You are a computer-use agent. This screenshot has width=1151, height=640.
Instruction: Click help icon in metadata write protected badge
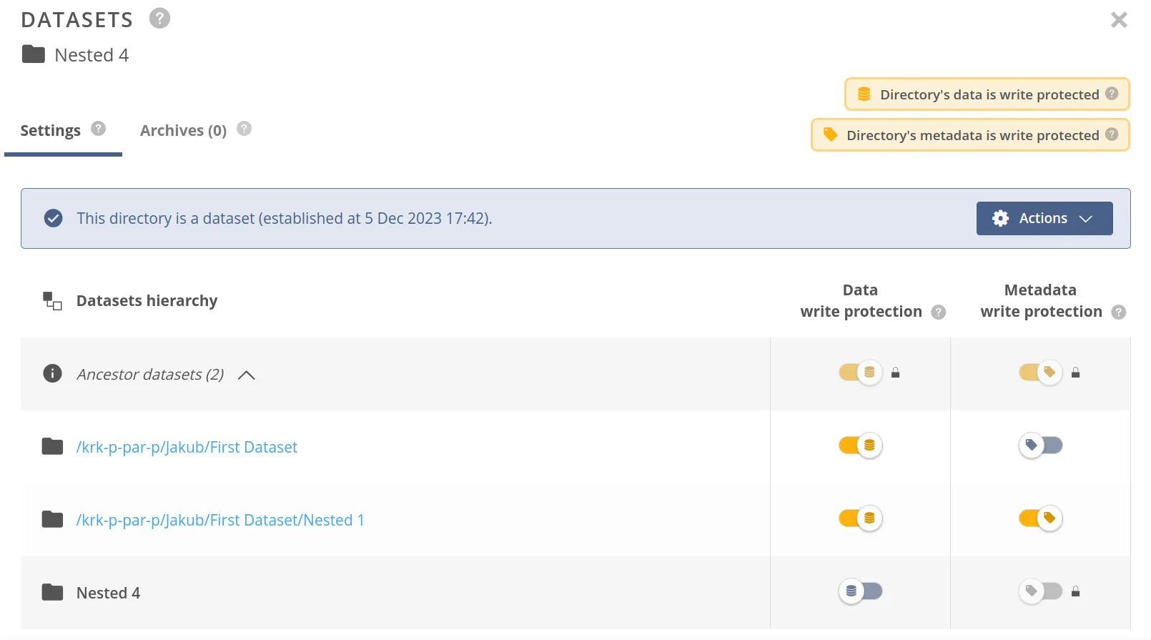(1112, 134)
